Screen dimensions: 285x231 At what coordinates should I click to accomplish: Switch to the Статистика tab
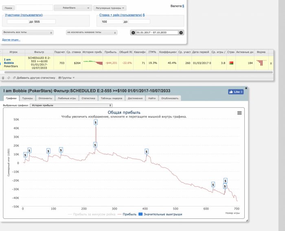point(88,98)
